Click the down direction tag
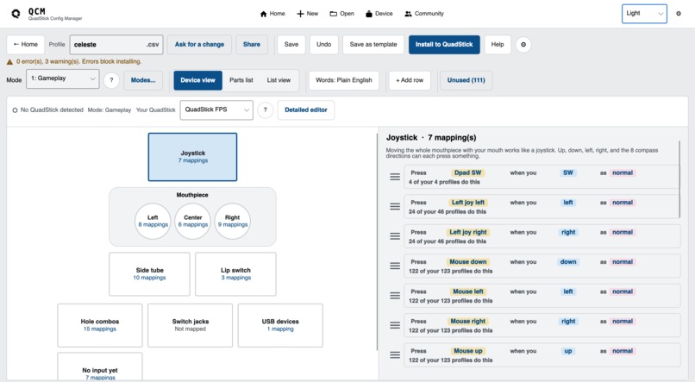695x382 pixels. coord(568,262)
